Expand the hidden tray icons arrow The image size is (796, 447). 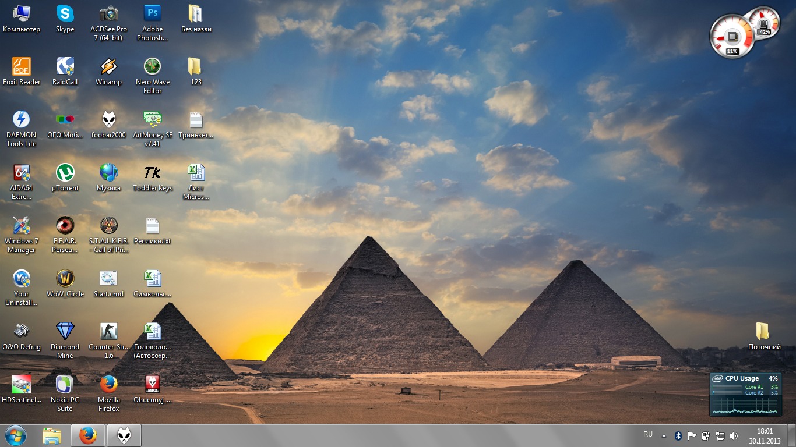(x=664, y=435)
